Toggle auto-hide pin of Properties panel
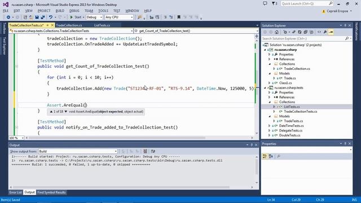Screen dimensions: 361x203 [x=345, y=143]
